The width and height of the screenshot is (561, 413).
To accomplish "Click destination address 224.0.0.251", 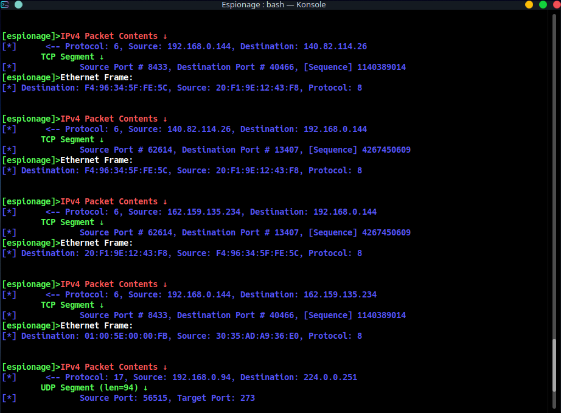I will tap(330, 377).
